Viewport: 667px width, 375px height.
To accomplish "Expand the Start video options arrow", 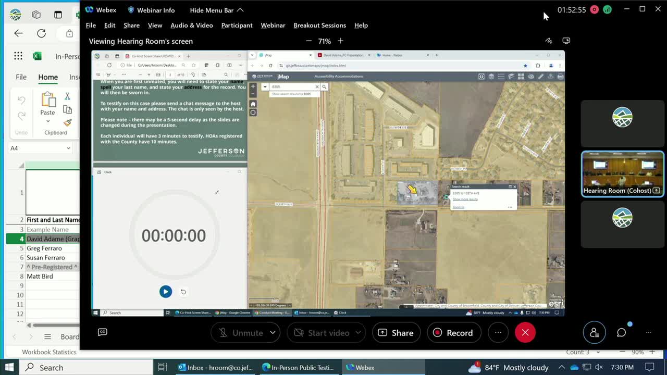I will [x=358, y=332].
